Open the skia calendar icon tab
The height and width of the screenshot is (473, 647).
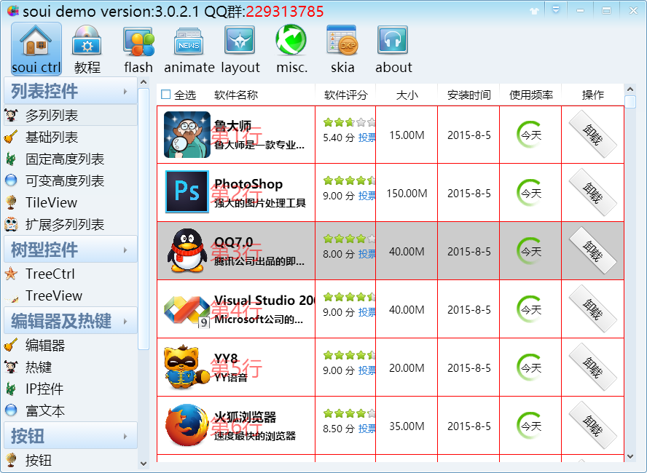[x=342, y=49]
